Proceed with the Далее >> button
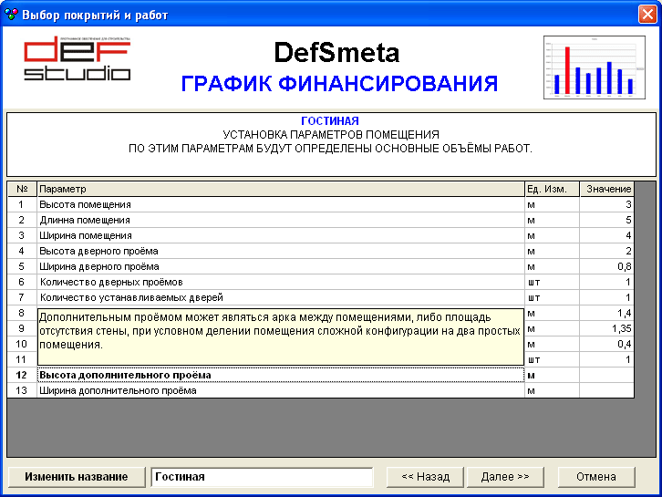 (505, 477)
